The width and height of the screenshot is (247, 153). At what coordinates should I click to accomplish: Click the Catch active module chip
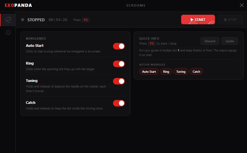[x=196, y=71]
